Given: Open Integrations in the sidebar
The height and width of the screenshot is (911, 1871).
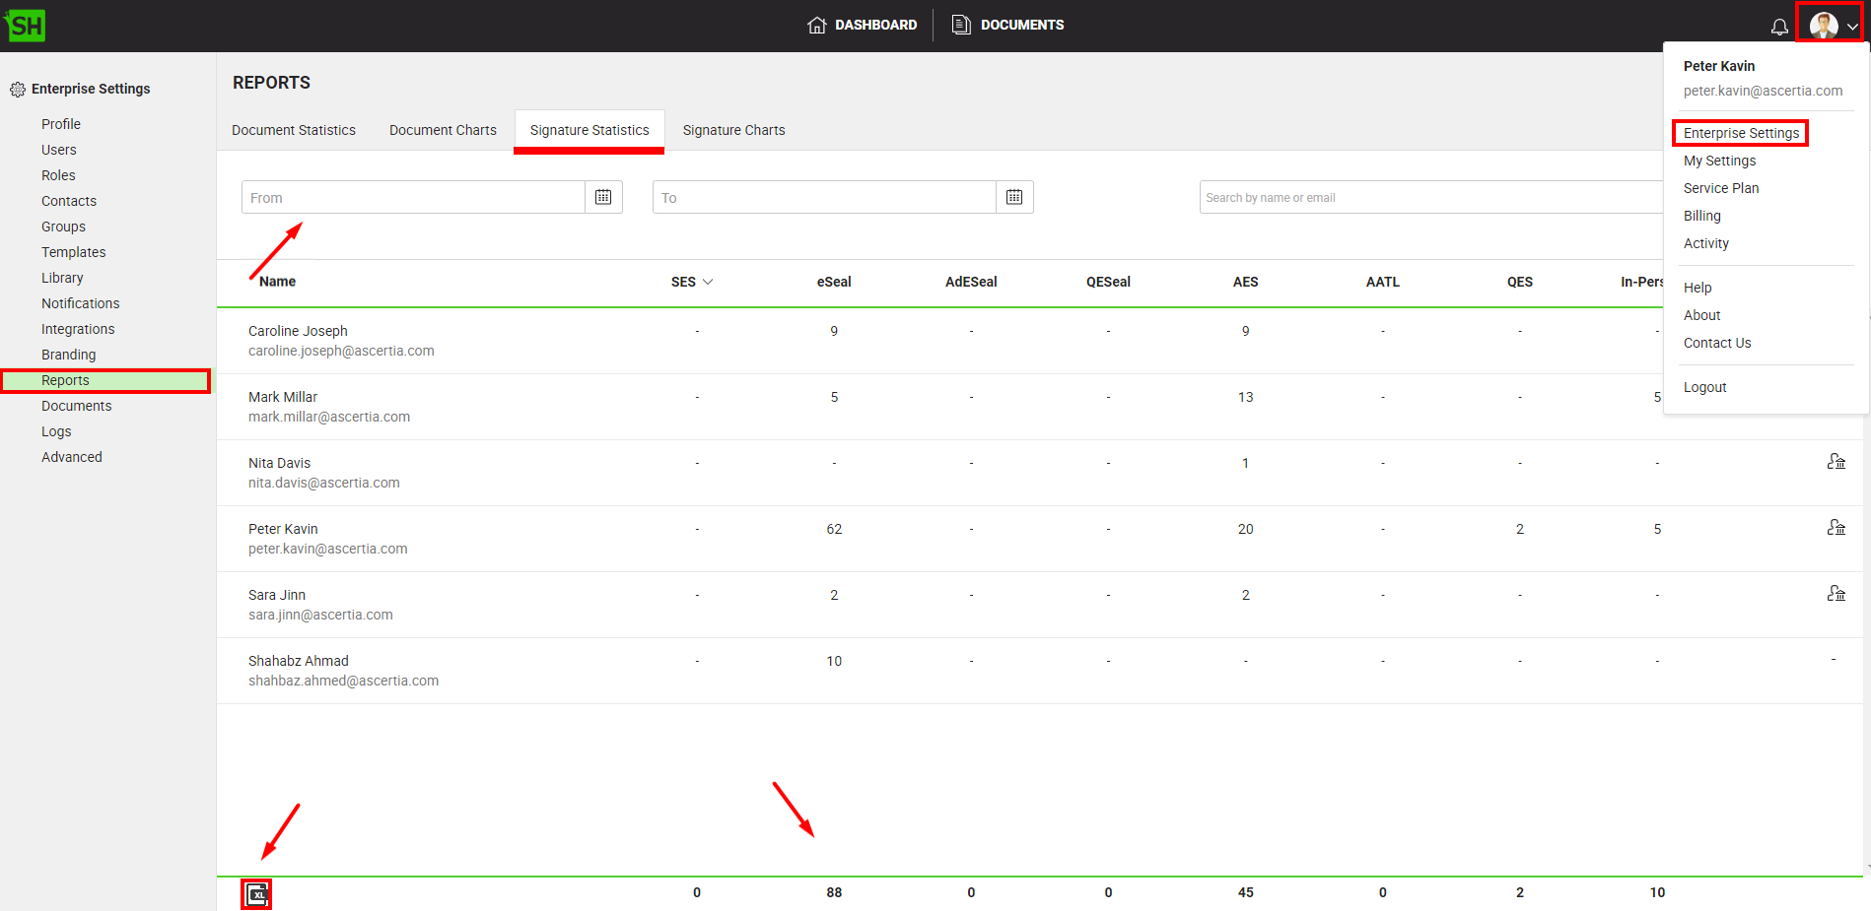Looking at the screenshot, I should [78, 329].
